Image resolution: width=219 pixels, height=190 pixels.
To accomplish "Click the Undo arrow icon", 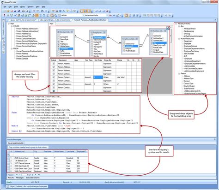I will pyautogui.click(x=34, y=11).
